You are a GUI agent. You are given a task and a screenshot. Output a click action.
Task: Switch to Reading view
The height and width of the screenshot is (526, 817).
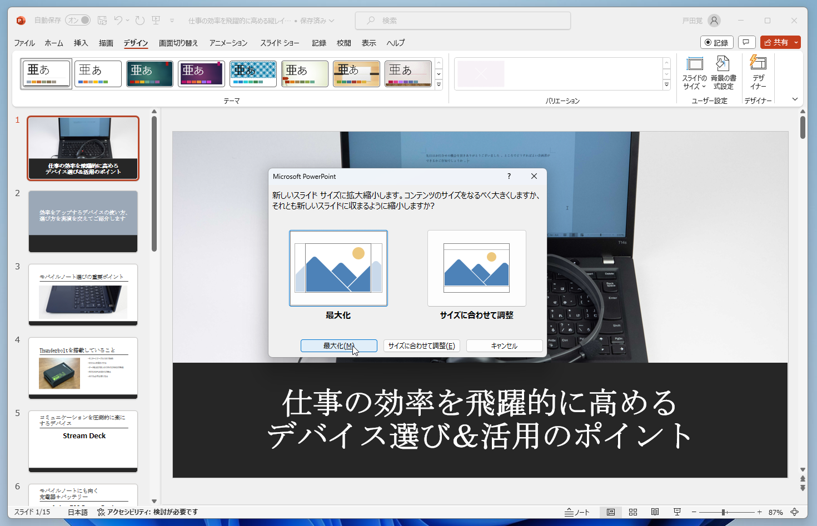(655, 512)
